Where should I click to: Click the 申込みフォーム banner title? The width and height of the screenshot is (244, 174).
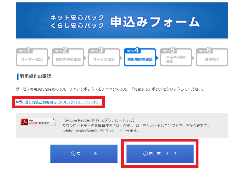155,22
